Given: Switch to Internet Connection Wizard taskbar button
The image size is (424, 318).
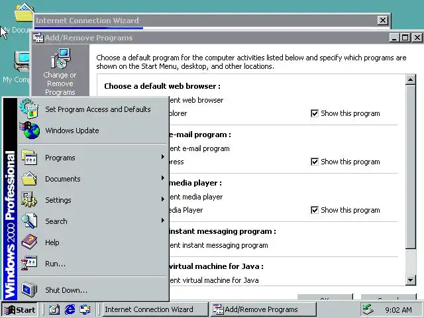Looking at the screenshot, I should click(x=154, y=309).
